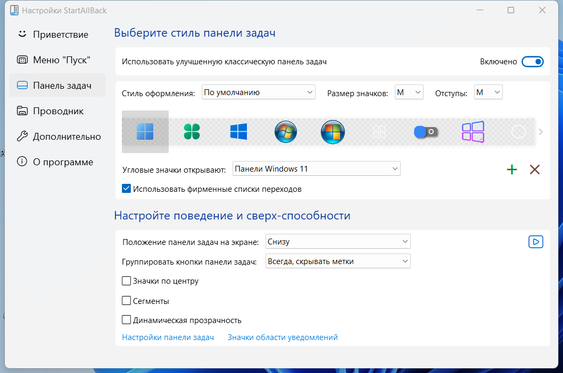Enable the Сегменты checkbox
The width and height of the screenshot is (563, 373).
127,301
